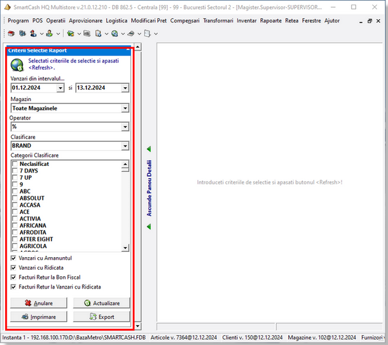Click the Export button
Viewport: 388px width, 345px height.
click(x=102, y=317)
